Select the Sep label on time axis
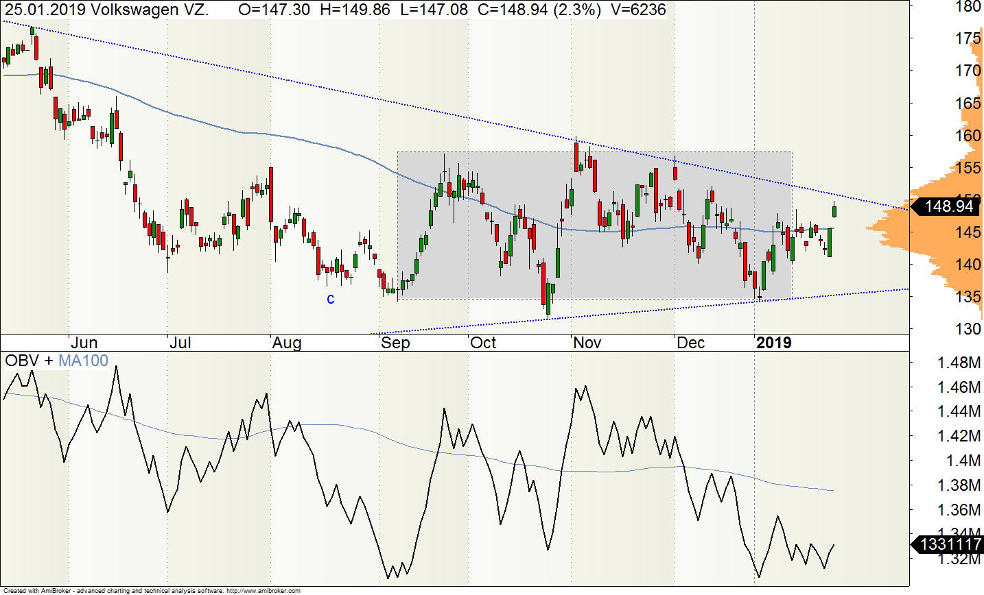984x595 pixels. [x=395, y=343]
